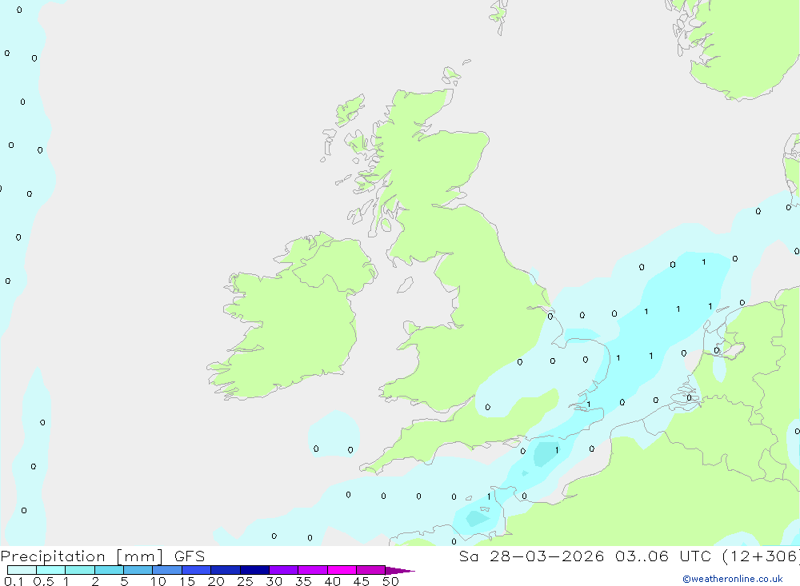The width and height of the screenshot is (800, 586).
Task: Click the legend label '35'
Action: (x=303, y=581)
